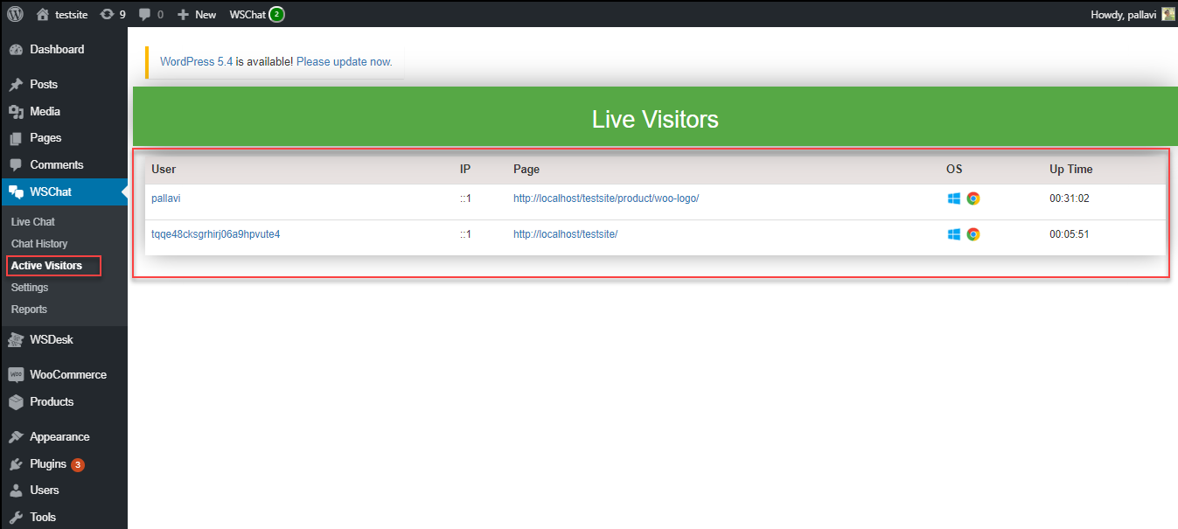Click the Comments icon in sidebar
Screen dimensions: 1178x529
point(16,165)
